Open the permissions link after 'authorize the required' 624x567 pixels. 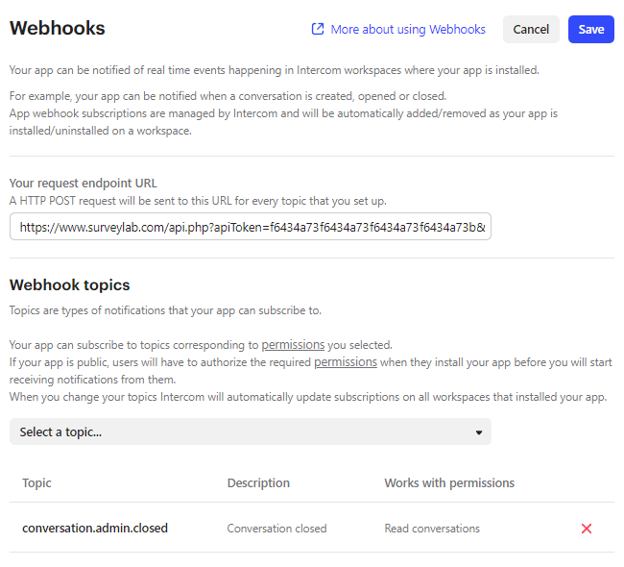(x=346, y=362)
